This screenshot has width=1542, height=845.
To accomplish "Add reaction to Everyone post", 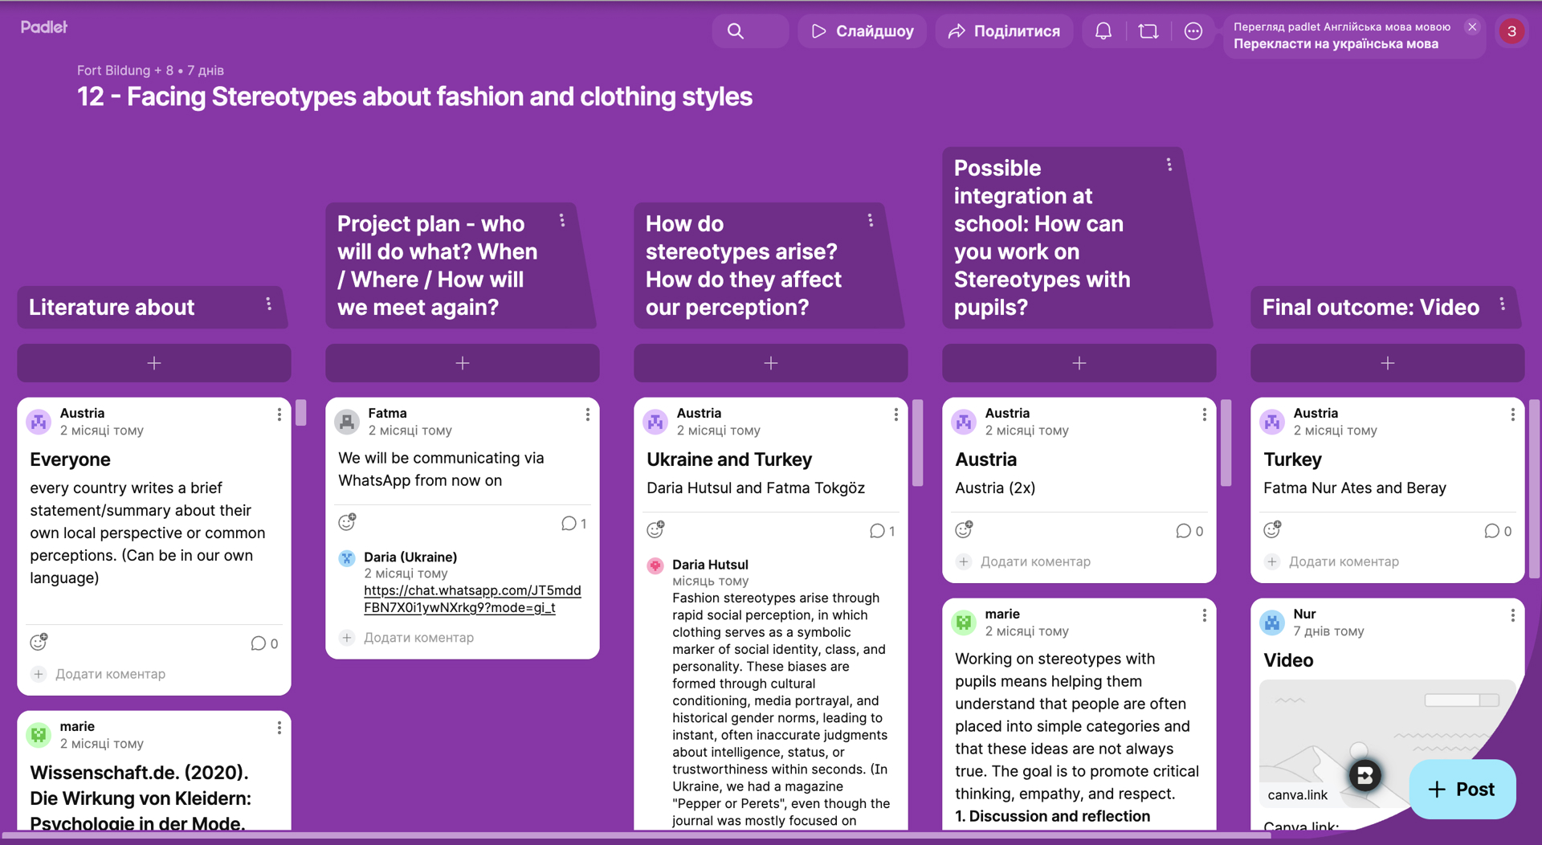I will click(39, 642).
